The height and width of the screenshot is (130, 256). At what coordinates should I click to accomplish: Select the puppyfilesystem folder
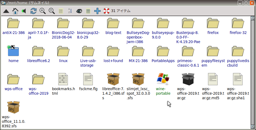point(213,51)
